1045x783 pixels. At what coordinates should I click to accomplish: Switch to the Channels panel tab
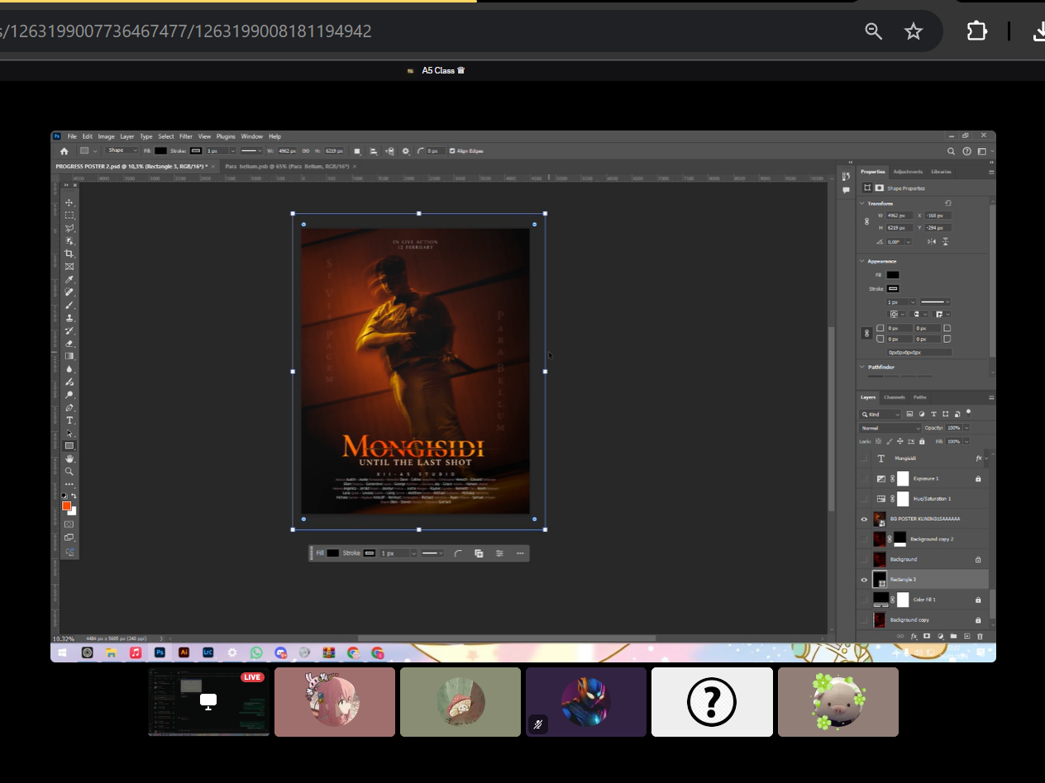(x=894, y=397)
